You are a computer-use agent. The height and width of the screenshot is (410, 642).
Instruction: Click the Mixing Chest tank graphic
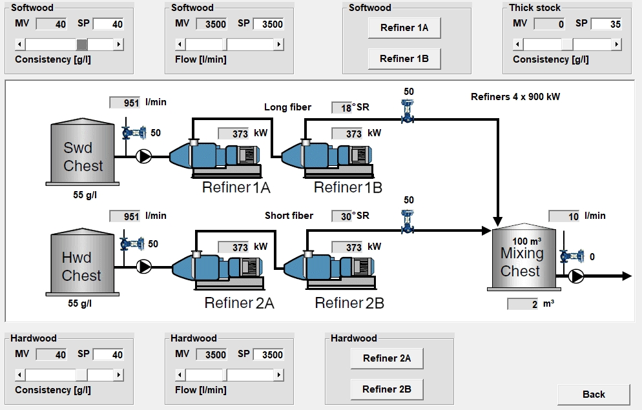(523, 261)
